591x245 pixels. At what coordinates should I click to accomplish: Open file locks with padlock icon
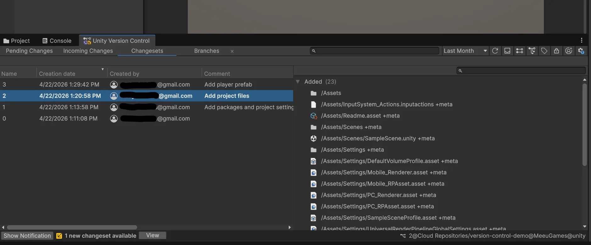pos(556,51)
